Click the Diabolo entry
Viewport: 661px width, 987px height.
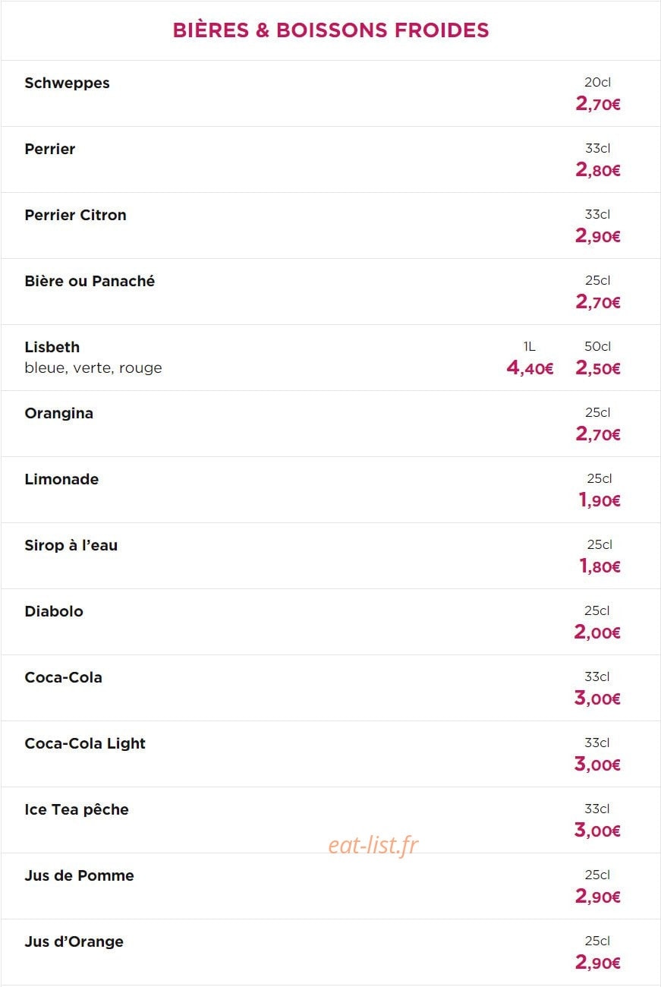54,611
